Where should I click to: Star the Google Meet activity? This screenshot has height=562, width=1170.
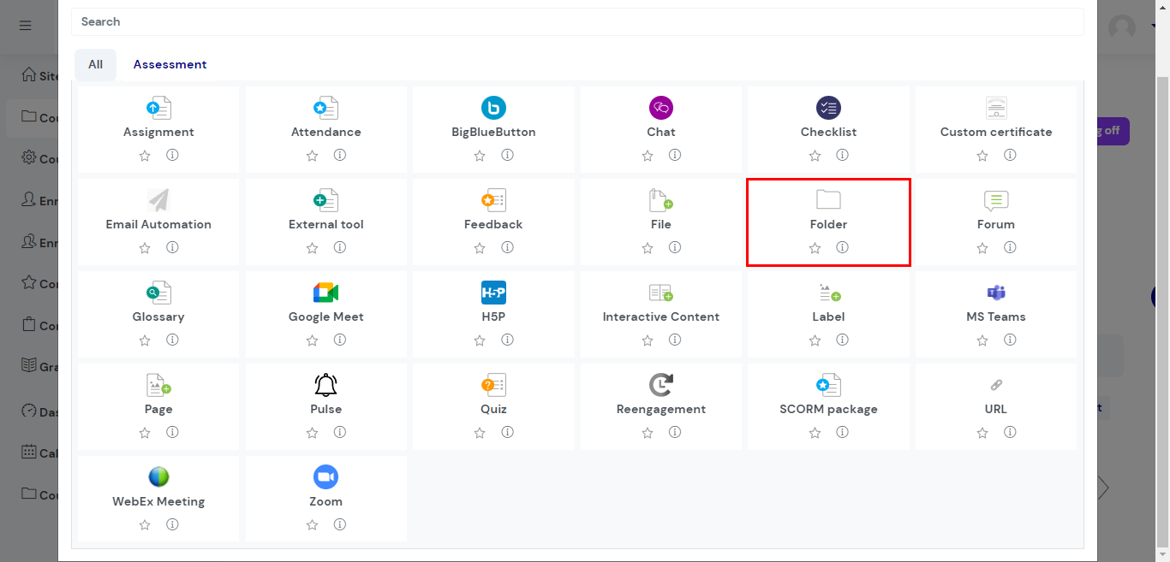coord(313,340)
